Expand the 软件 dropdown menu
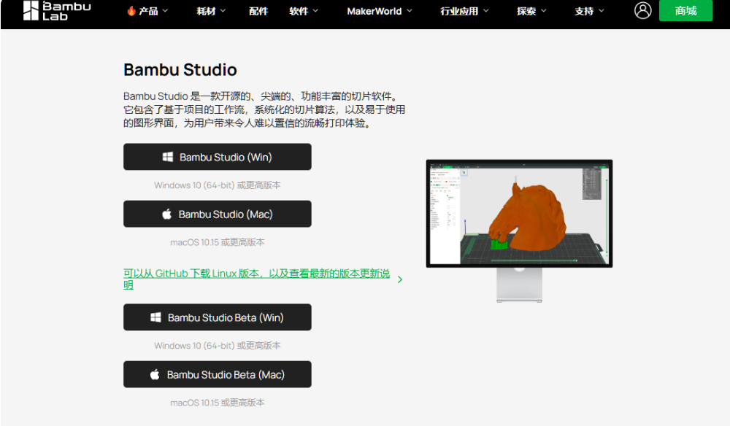 304,11
